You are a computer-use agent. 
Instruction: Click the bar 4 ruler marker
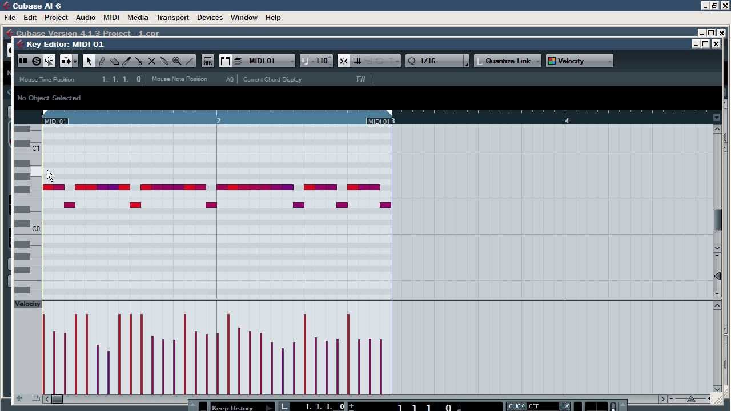tap(567, 121)
